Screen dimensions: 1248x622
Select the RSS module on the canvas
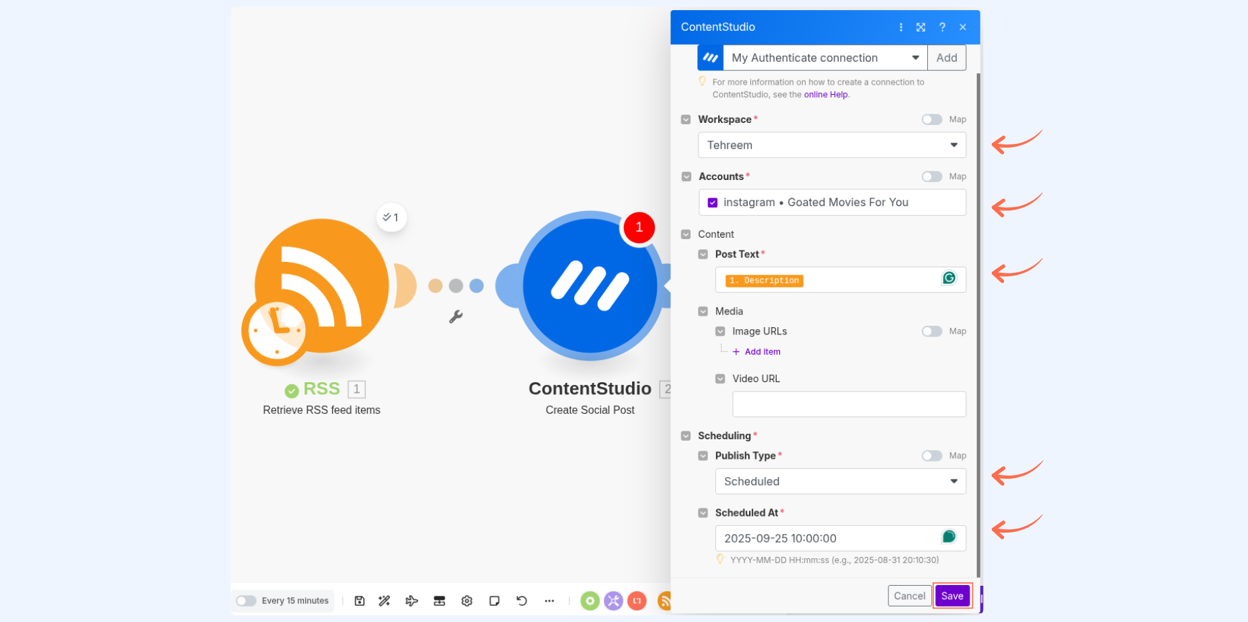[x=322, y=285]
